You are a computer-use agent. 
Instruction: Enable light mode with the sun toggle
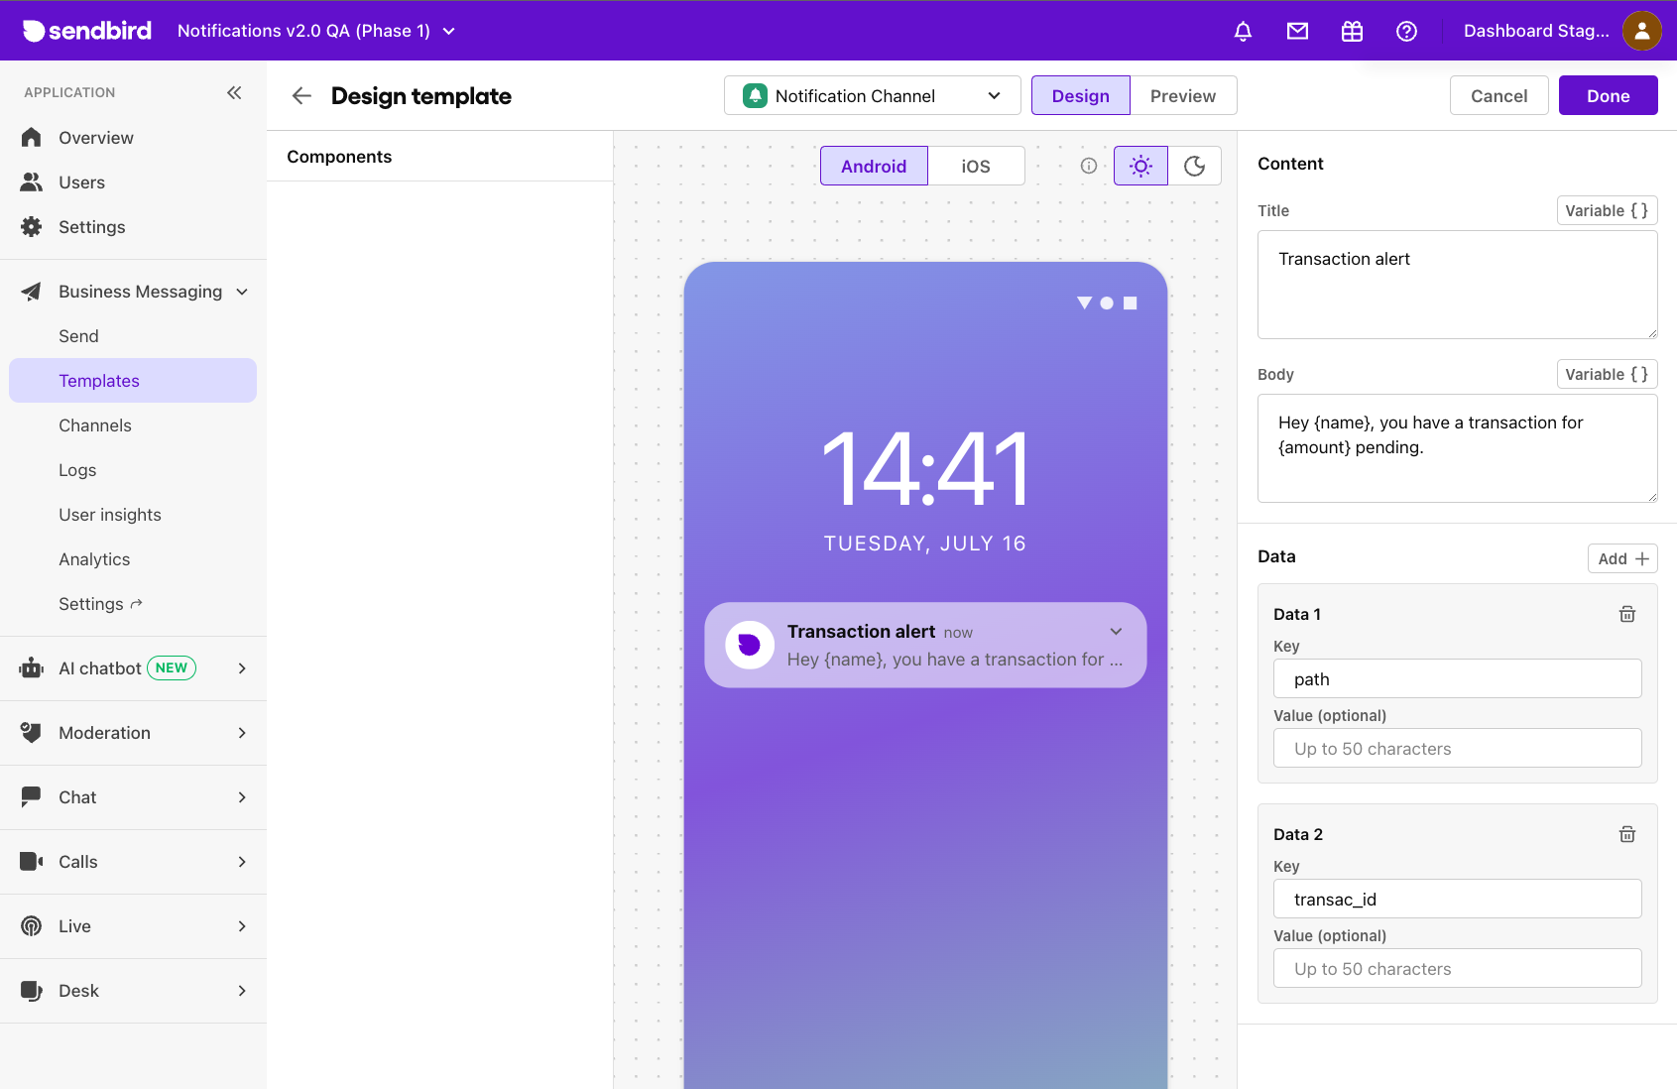click(x=1140, y=166)
